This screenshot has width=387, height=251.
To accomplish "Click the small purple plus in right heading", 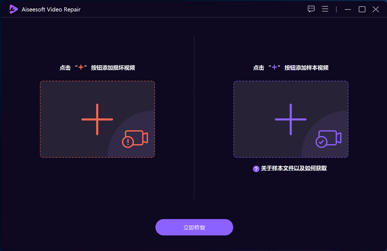I will pos(275,67).
